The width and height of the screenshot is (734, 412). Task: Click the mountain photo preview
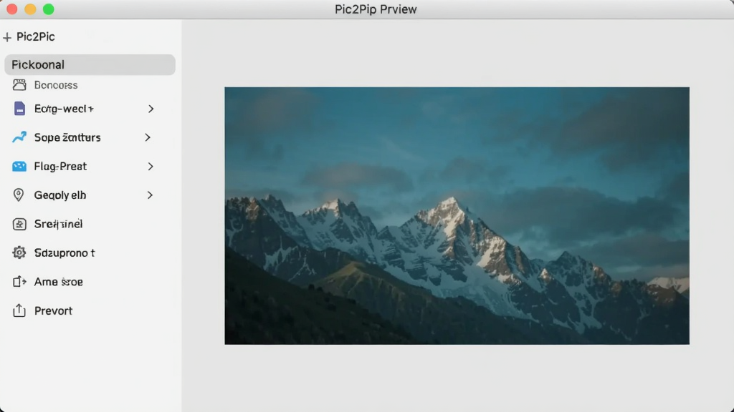pos(457,216)
